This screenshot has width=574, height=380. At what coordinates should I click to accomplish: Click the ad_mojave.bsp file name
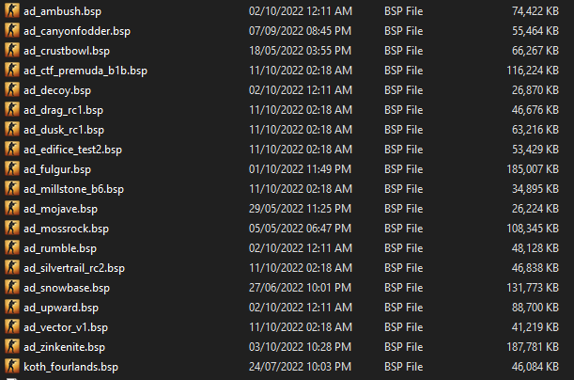pos(60,209)
